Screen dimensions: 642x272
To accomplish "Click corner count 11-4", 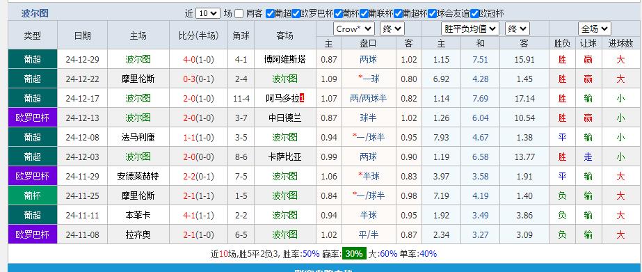I will (241, 98).
